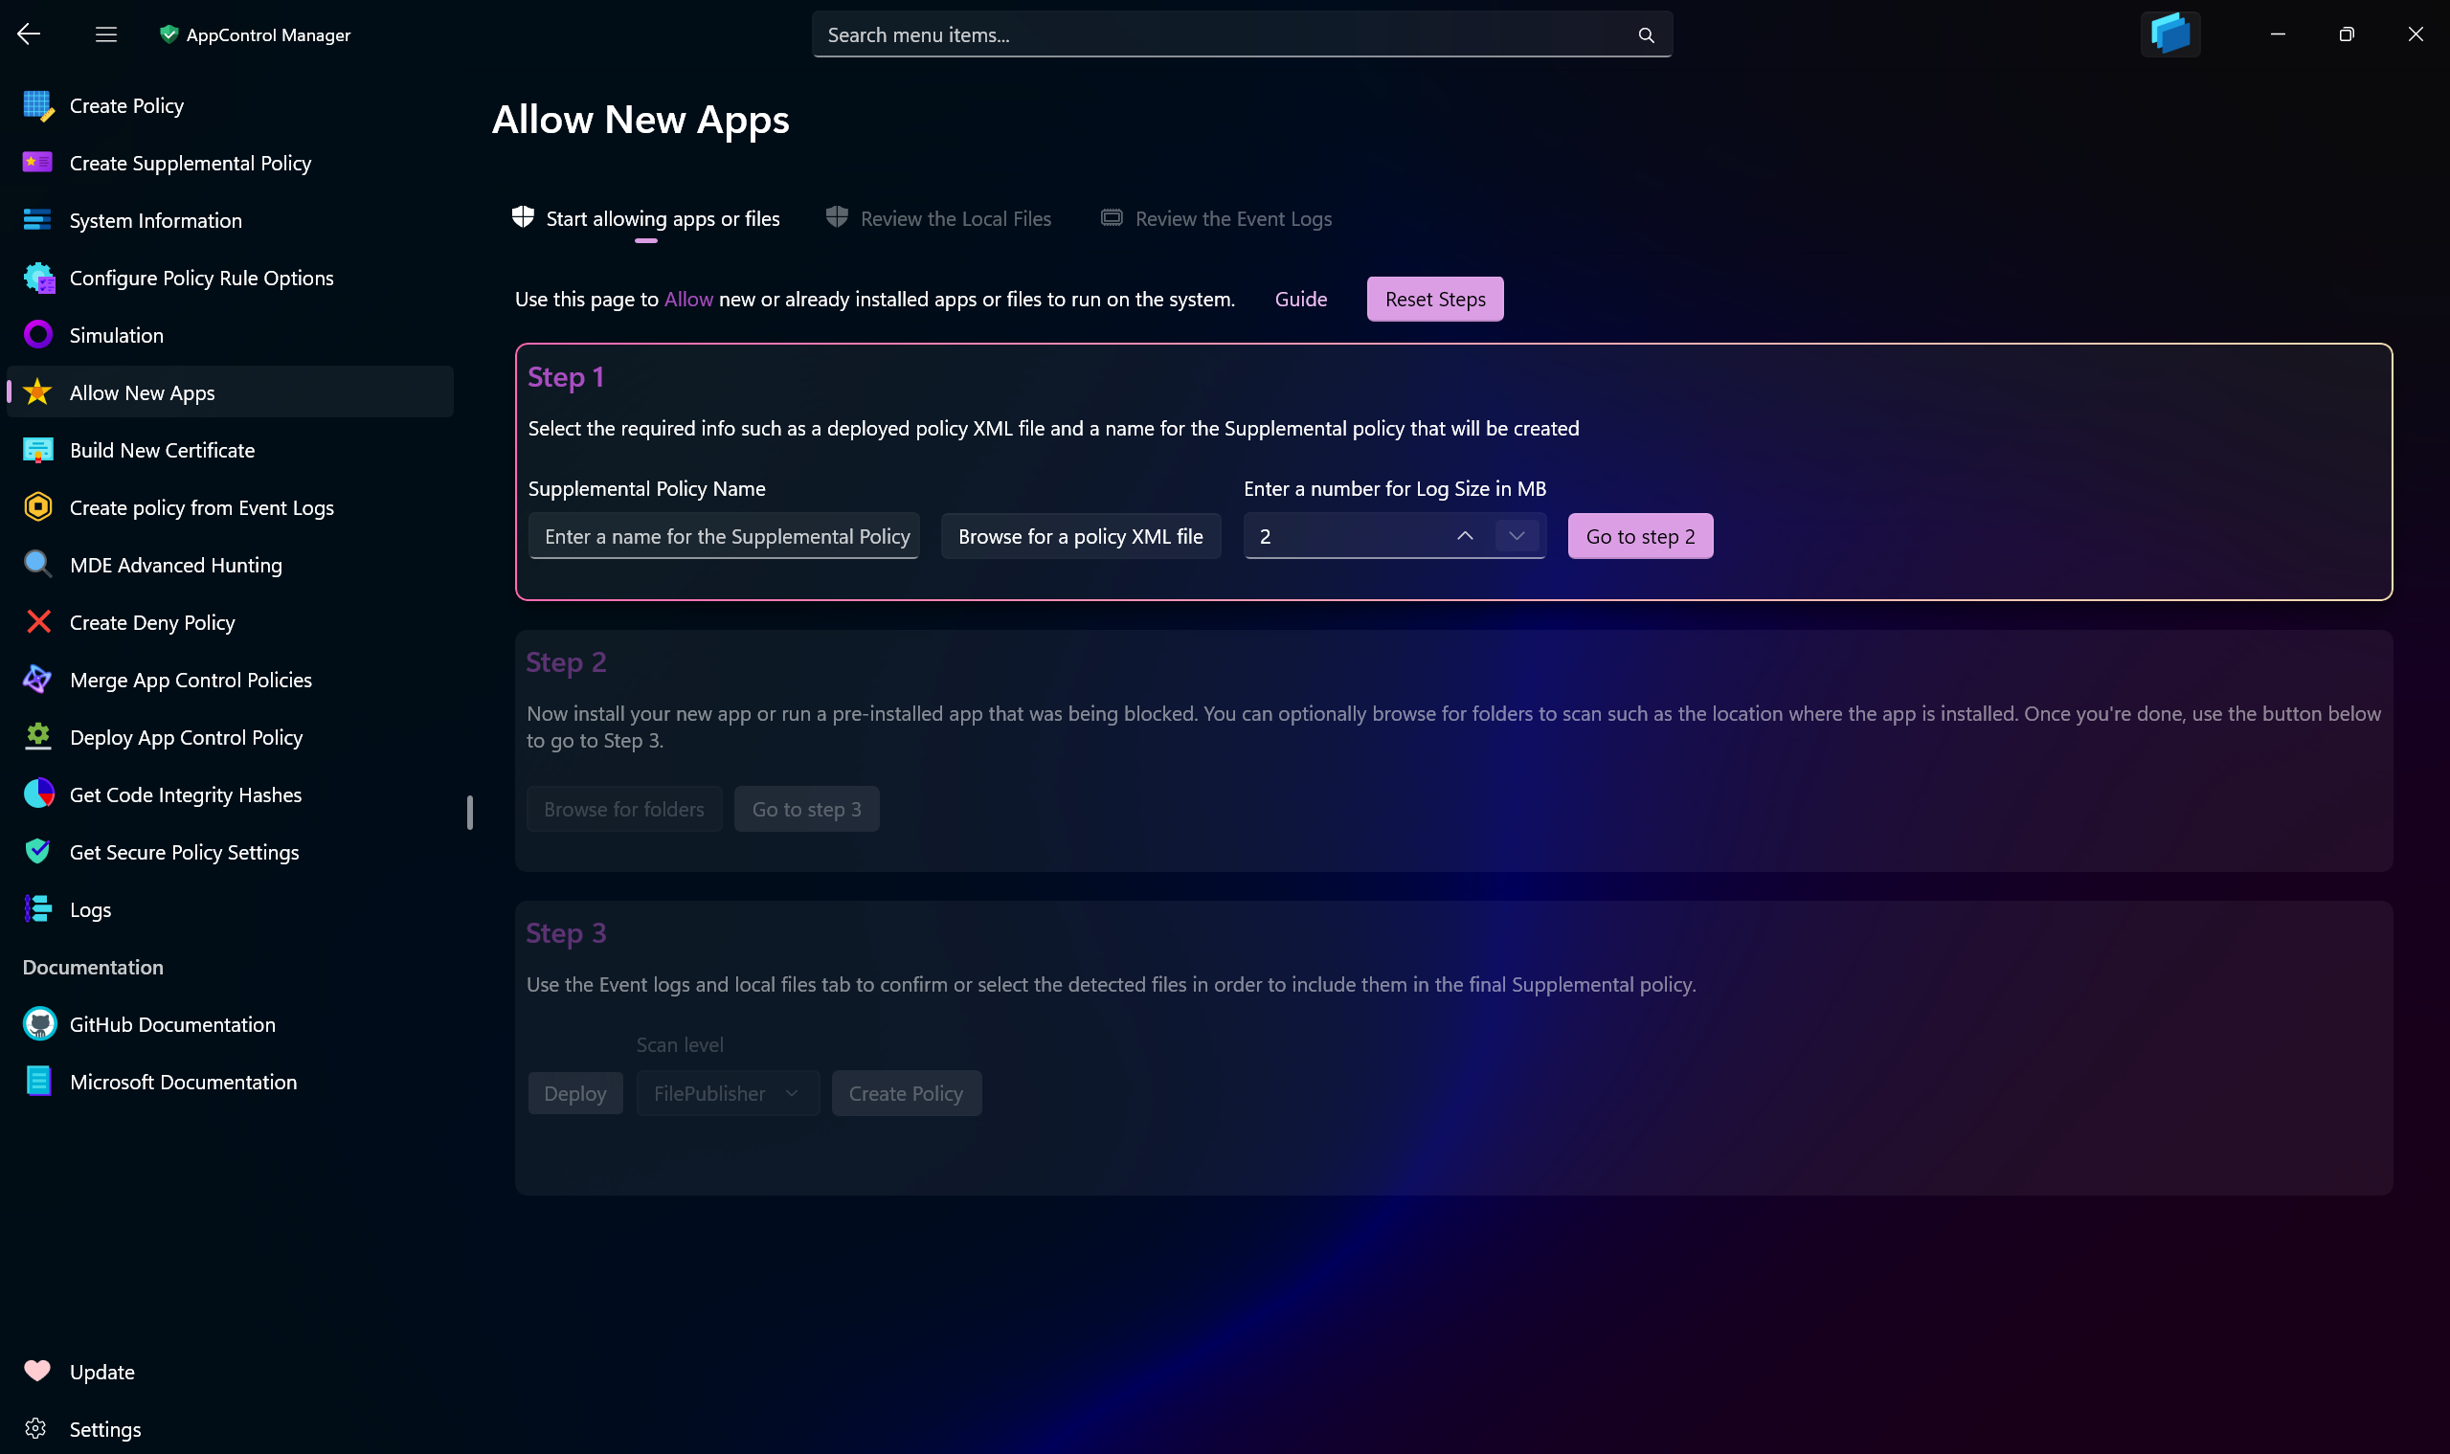
Task: Open GitHub Documentation link icon
Action: click(x=38, y=1024)
